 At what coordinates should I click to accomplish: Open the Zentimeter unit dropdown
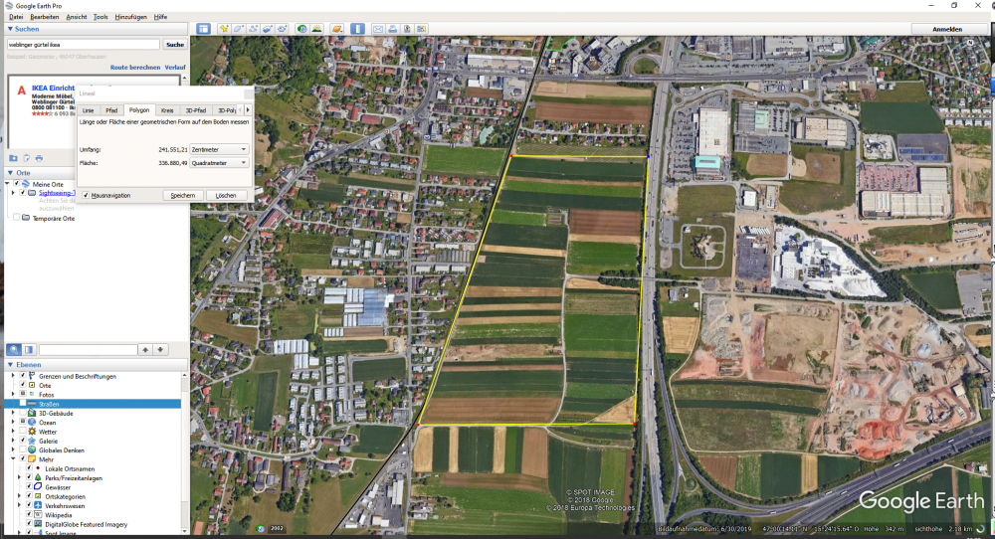218,149
